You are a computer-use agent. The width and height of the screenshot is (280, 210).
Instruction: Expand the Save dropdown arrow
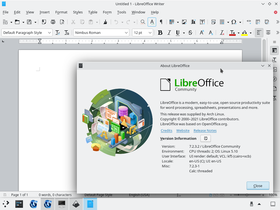[x=35, y=22]
